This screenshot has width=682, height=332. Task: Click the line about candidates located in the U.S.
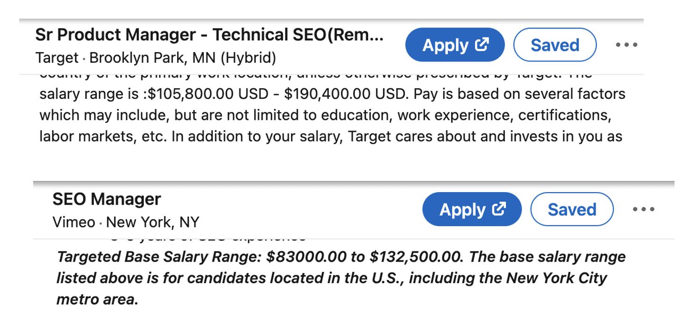(332, 278)
